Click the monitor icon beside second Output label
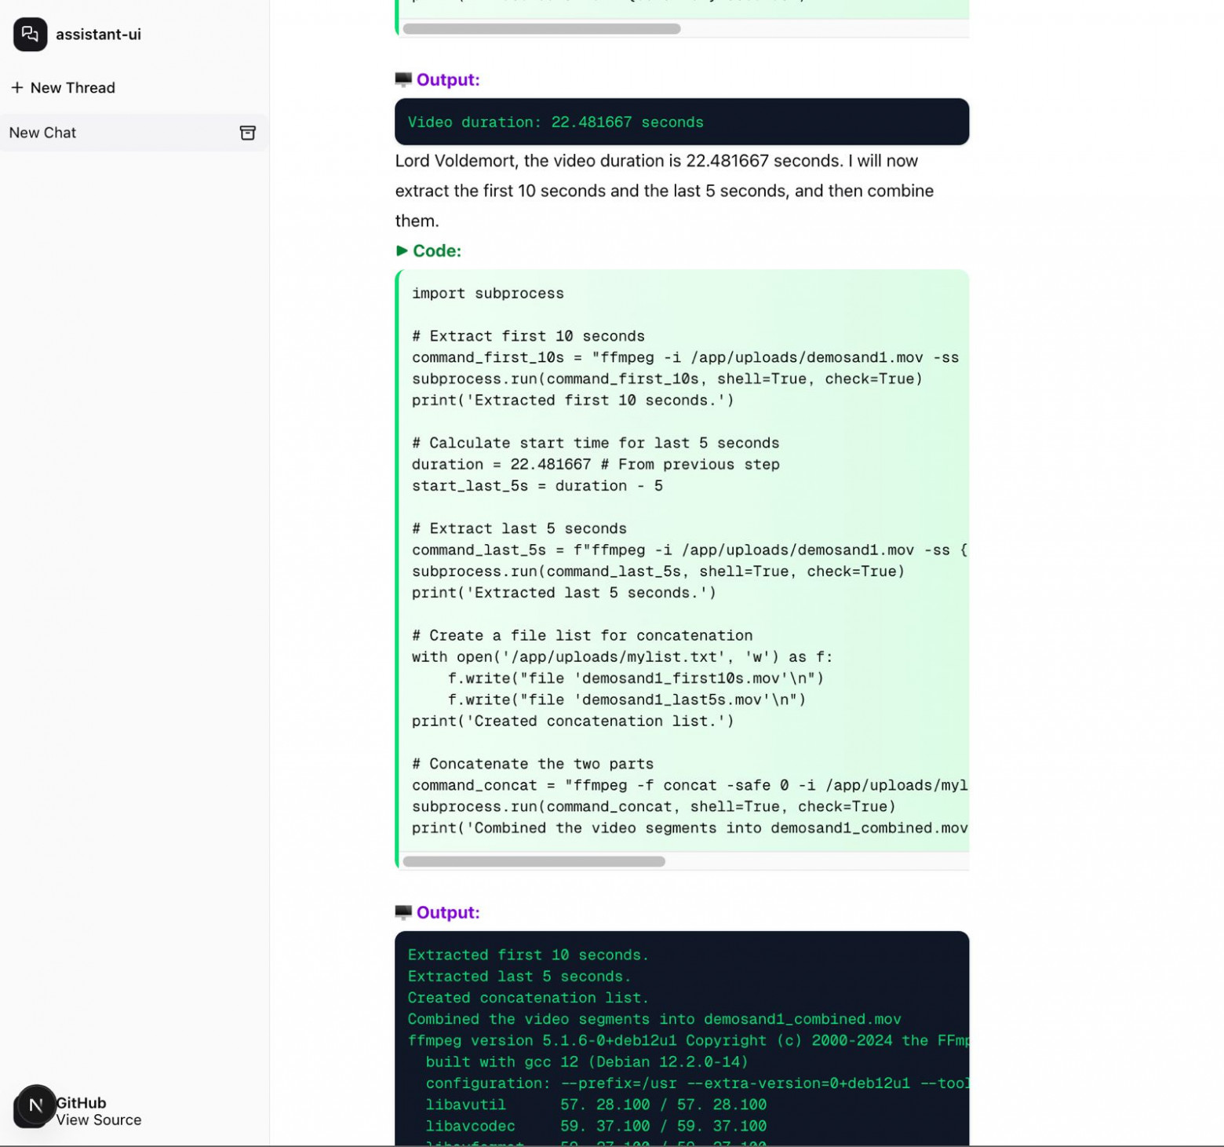This screenshot has height=1147, width=1224. [403, 911]
